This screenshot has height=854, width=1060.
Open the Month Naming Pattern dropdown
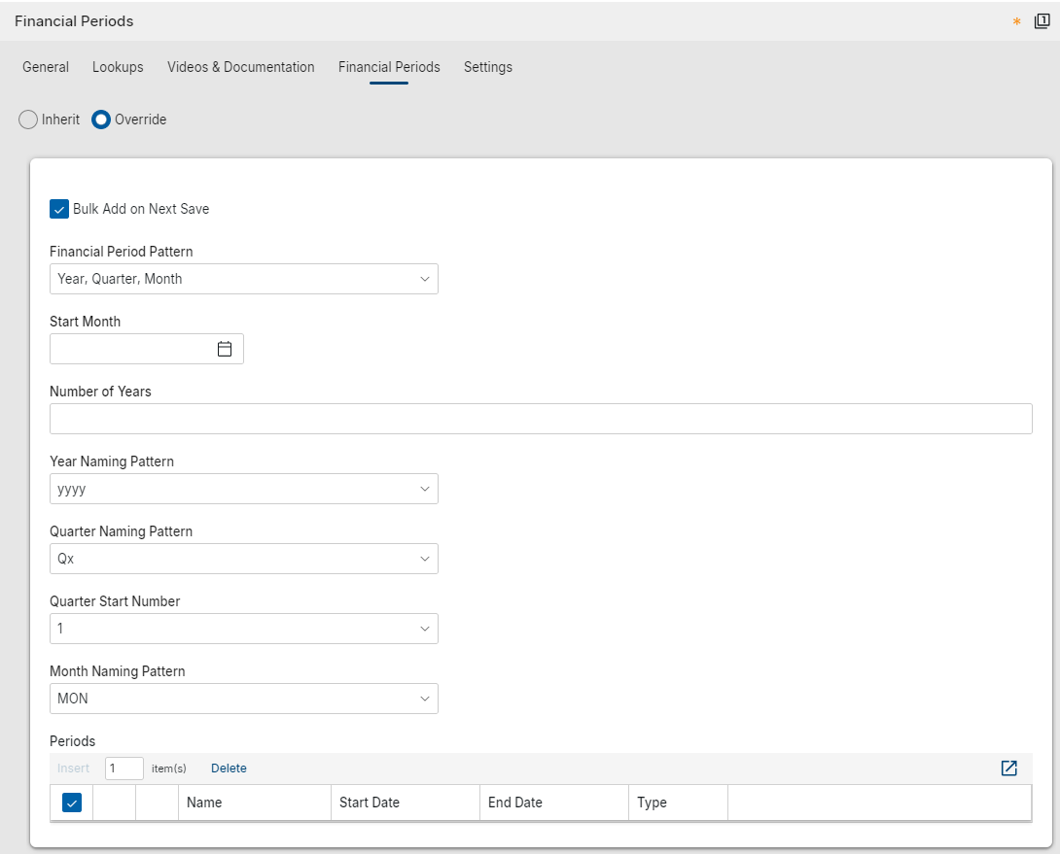(x=243, y=699)
